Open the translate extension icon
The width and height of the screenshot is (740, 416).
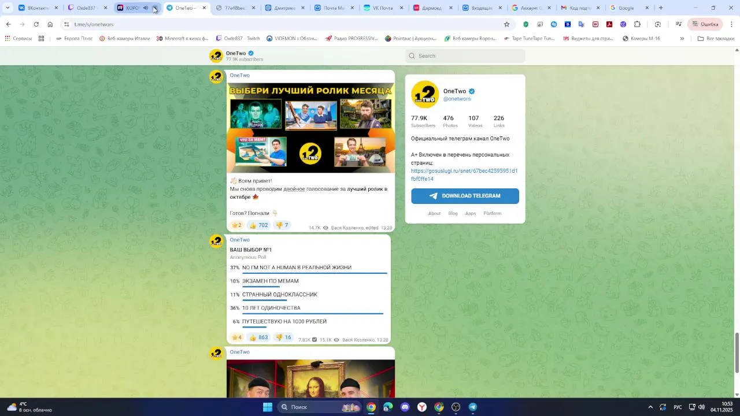(x=582, y=24)
